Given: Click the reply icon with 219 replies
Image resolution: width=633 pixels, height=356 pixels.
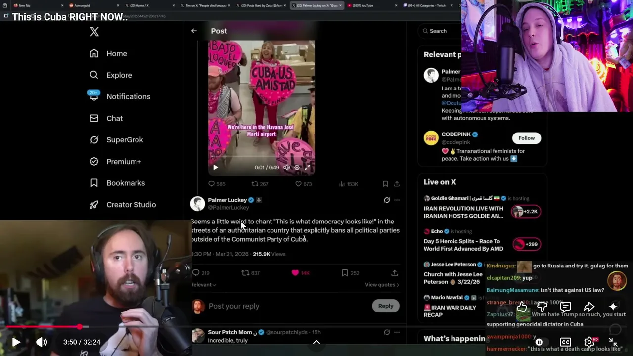Looking at the screenshot, I should pyautogui.click(x=201, y=273).
